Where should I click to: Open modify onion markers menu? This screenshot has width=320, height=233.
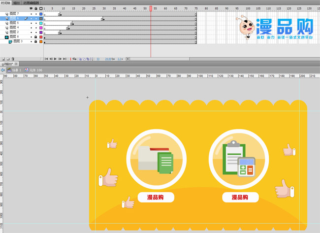(92, 59)
